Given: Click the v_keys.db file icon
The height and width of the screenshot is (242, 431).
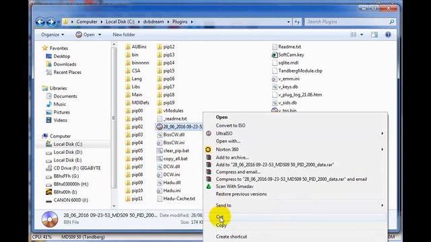Looking at the screenshot, I should click(274, 87).
